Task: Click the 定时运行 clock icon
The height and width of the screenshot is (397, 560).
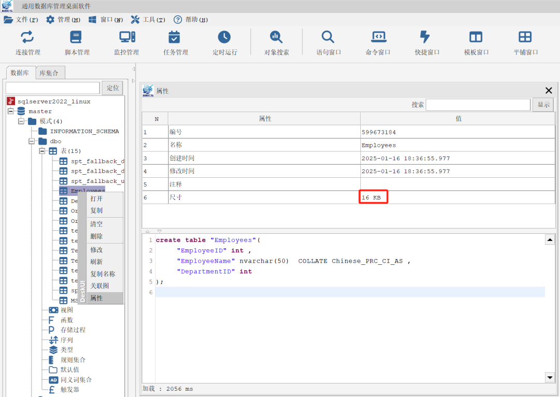Action: point(225,37)
